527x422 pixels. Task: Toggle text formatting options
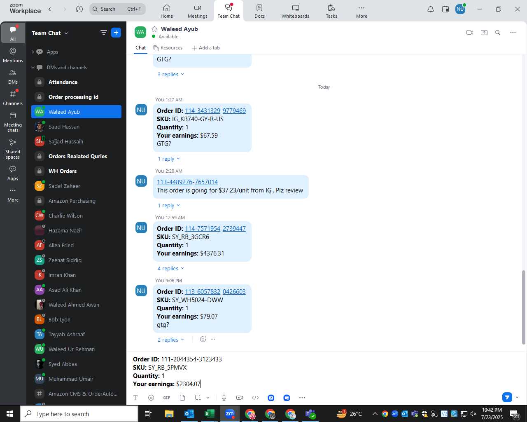pyautogui.click(x=135, y=398)
